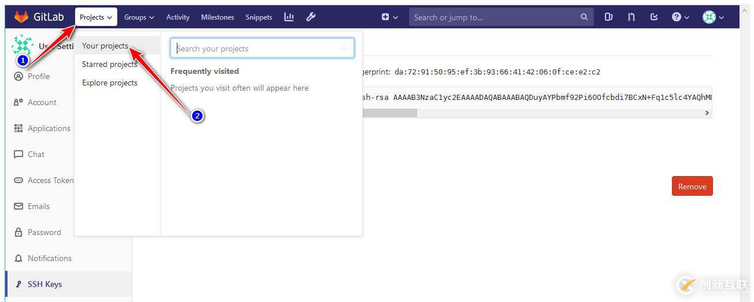Click the scroll right arrow of key box
Viewport: 754px width, 302px height.
707,113
